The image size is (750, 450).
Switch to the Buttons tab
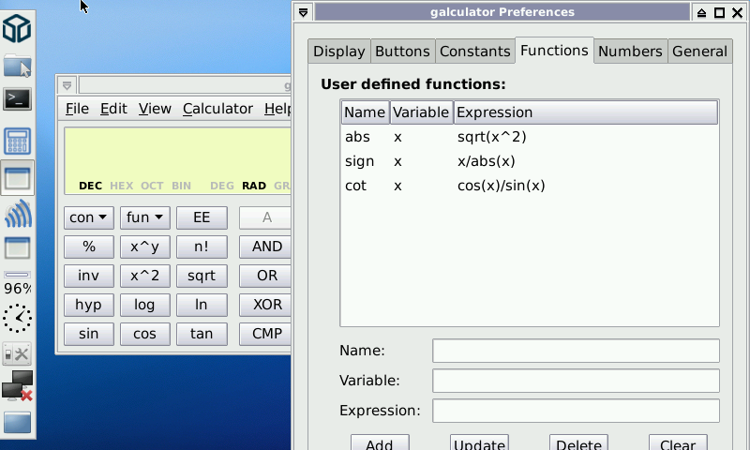[x=402, y=52]
